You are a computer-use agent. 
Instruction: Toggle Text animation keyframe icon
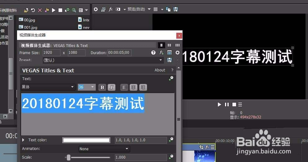coord(171,79)
